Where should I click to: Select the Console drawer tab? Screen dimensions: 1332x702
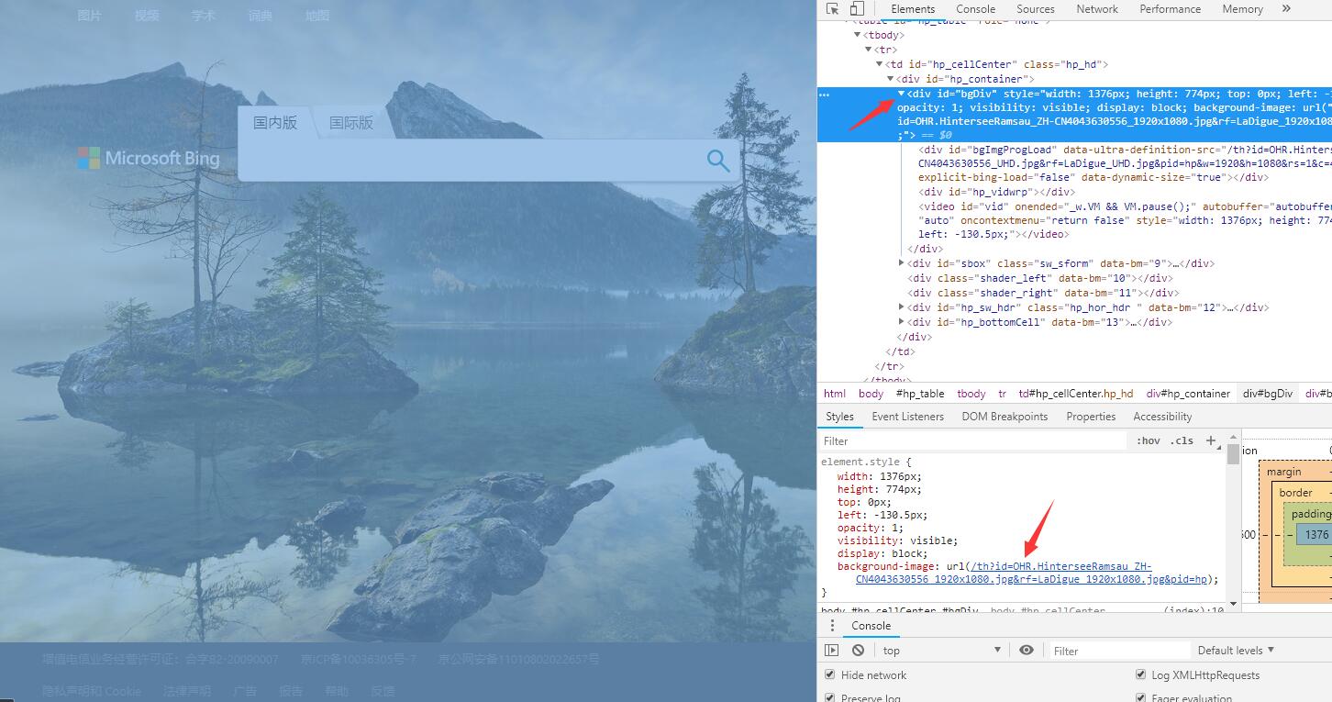point(871,626)
